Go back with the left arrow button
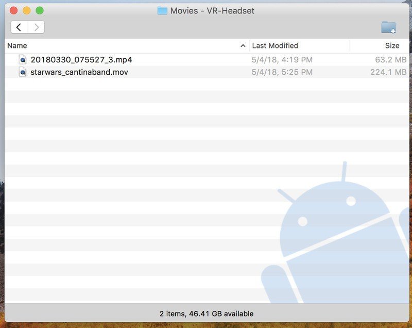Viewport: 412px width, 328px height. (19, 27)
